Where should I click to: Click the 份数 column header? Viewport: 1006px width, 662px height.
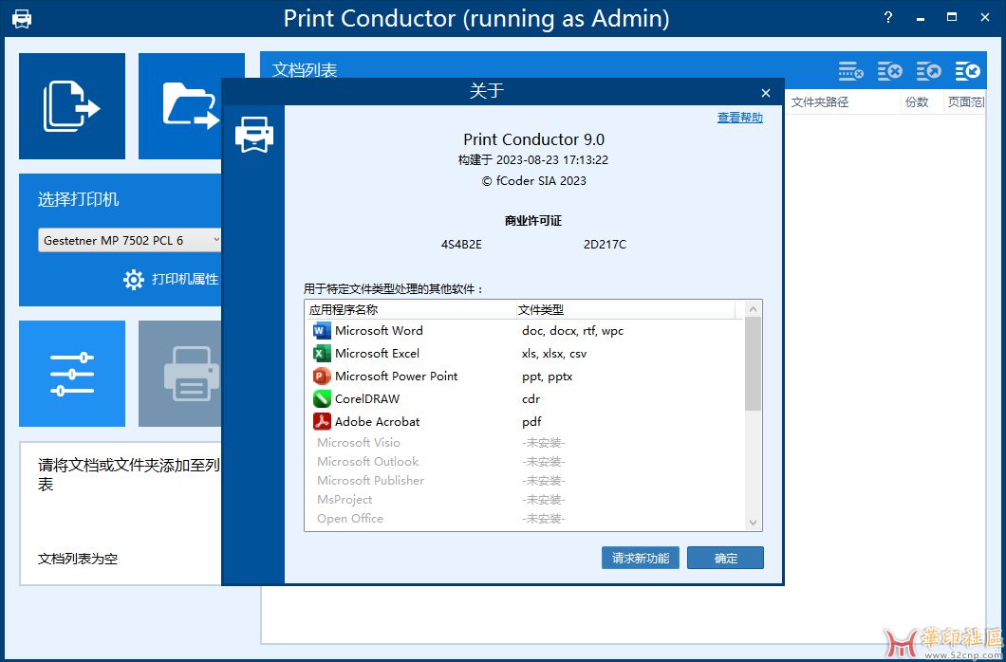coord(917,102)
